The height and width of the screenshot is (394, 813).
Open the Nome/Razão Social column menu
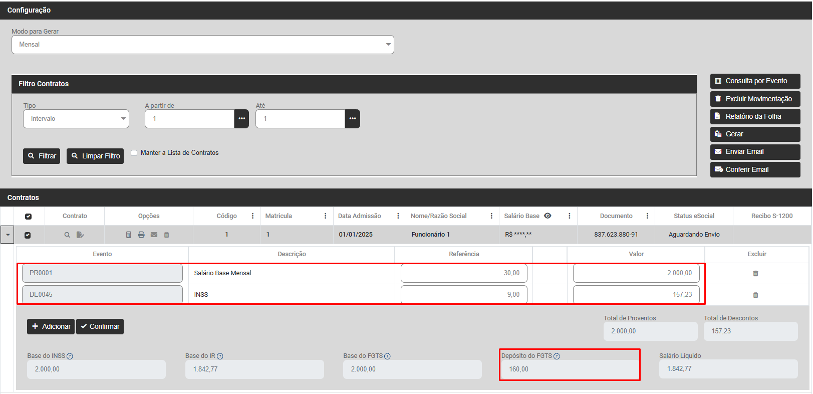click(491, 216)
